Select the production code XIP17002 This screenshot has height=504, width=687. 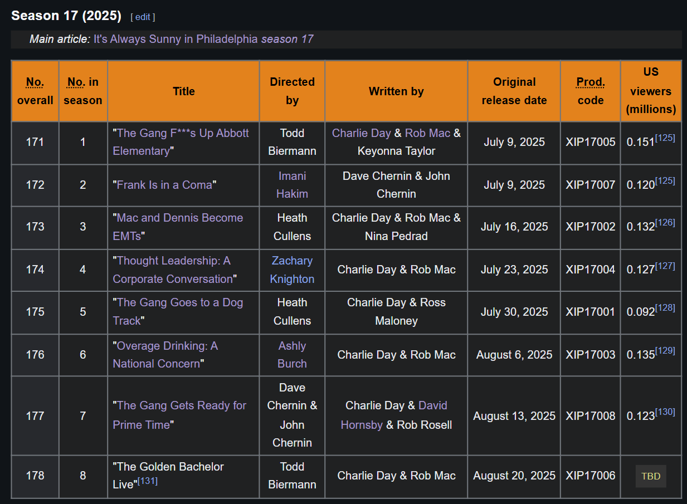tap(591, 227)
